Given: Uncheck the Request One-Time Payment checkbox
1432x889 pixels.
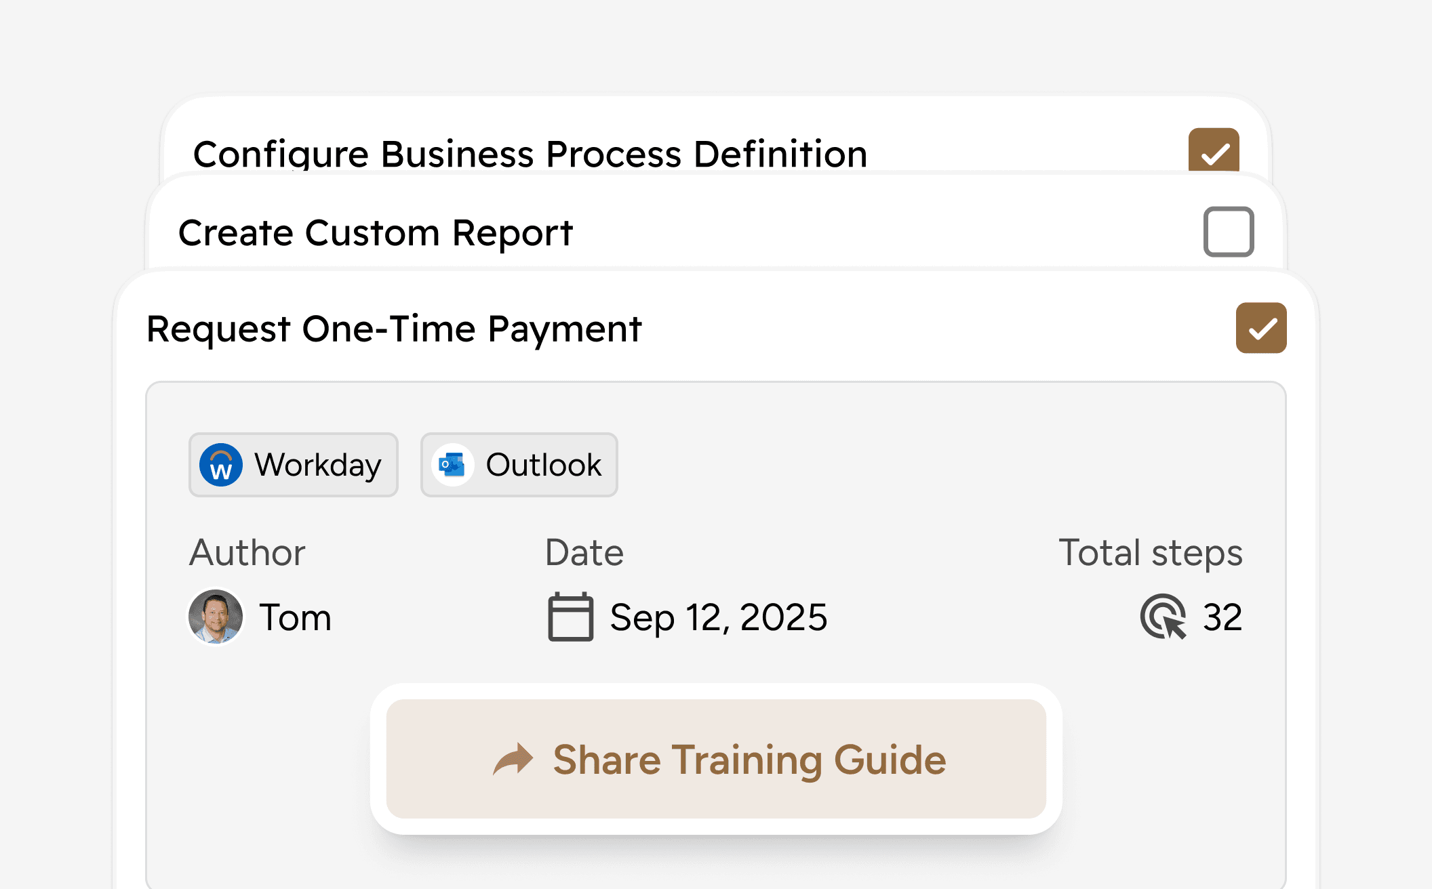Looking at the screenshot, I should tap(1261, 328).
